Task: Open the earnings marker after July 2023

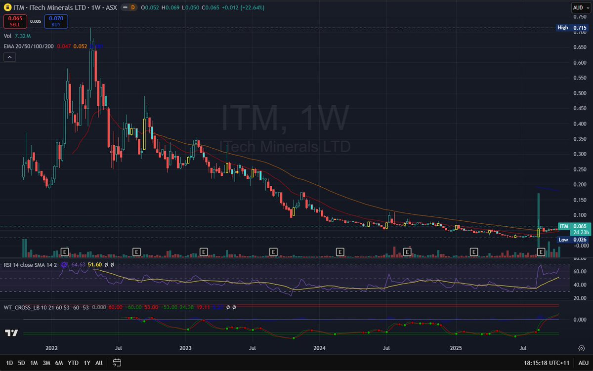Action: coord(273,252)
